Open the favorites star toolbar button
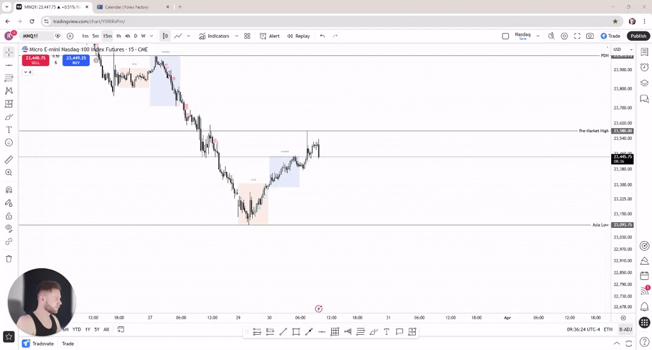 (9, 337)
